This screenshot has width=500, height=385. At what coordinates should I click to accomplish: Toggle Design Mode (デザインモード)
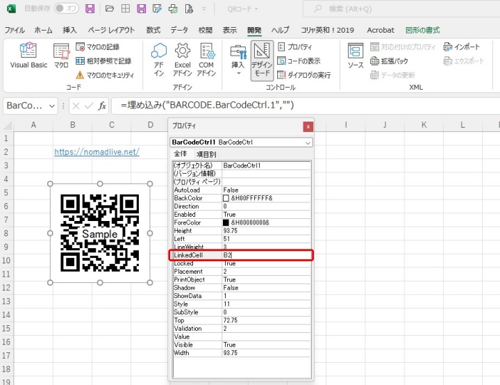coord(262,60)
